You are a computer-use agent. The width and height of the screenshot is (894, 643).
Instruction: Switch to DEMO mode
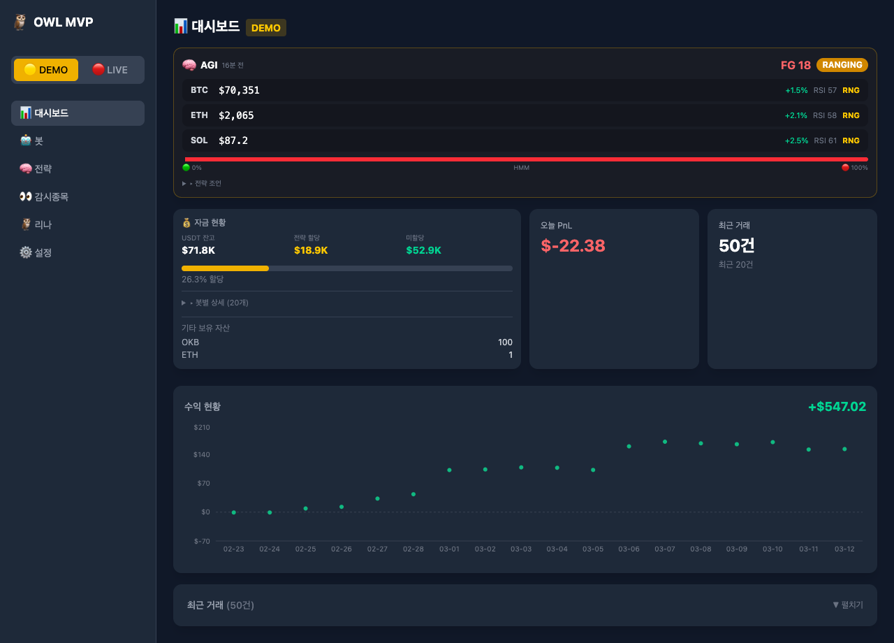(45, 69)
